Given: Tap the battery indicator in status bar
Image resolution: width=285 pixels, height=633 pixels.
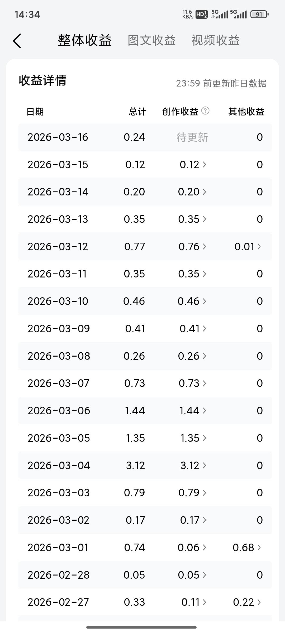Looking at the screenshot, I should click(x=259, y=15).
